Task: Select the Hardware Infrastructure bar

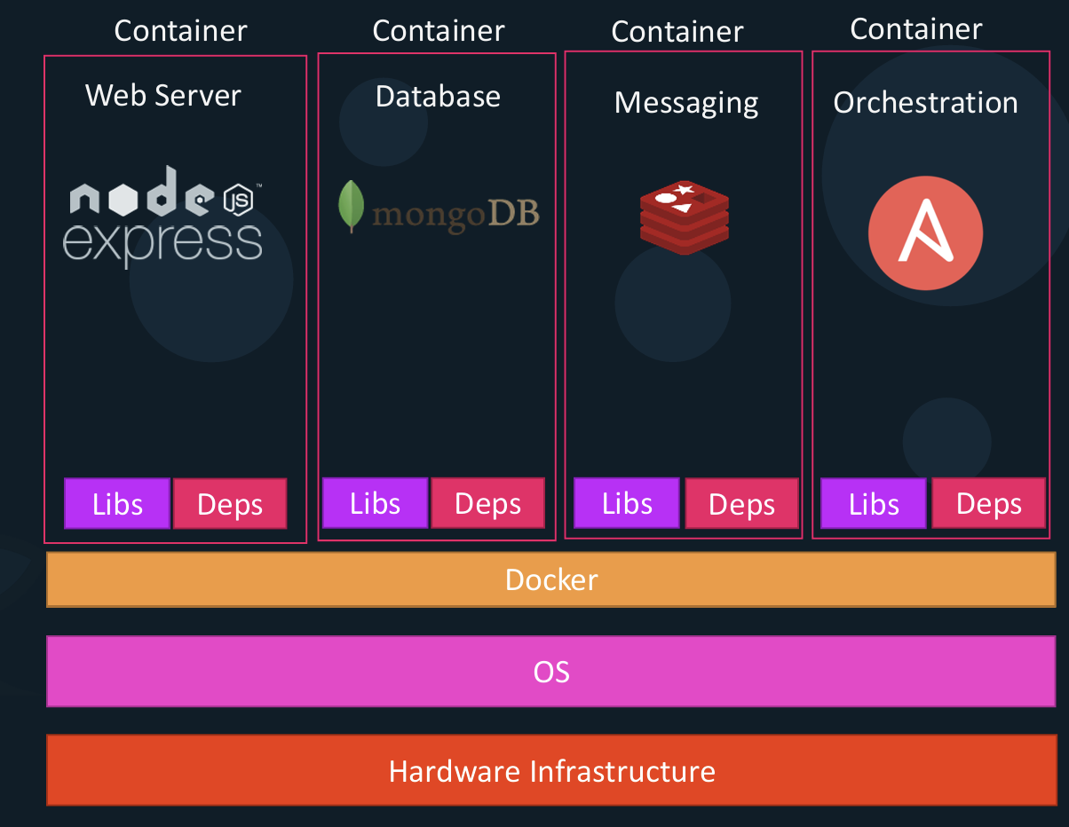Action: click(x=551, y=770)
